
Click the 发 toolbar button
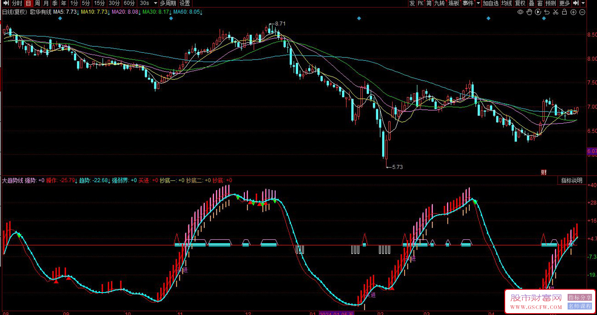(x=412, y=3)
